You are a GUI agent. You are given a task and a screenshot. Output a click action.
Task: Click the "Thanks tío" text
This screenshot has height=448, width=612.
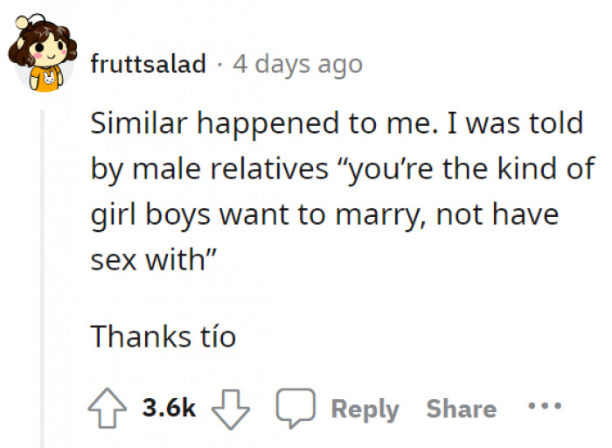pos(163,336)
